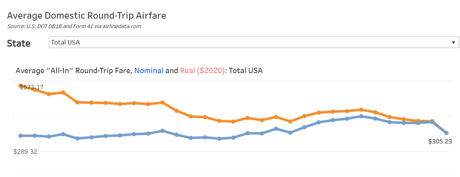This screenshot has width=460, height=177.
Task: Select the second-to-last blue data point
Action: pyautogui.click(x=432, y=122)
